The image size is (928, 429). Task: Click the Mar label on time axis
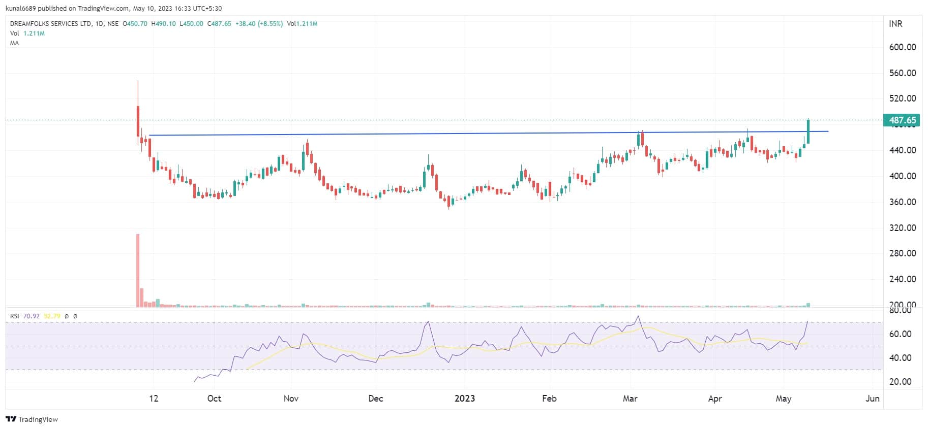(630, 399)
